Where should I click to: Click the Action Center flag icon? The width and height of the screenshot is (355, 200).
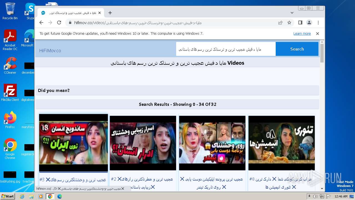point(329,196)
